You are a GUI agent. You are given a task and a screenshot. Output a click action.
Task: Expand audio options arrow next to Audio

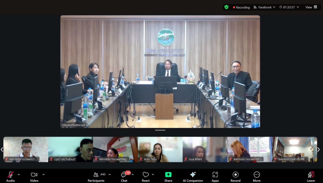tap(19, 175)
